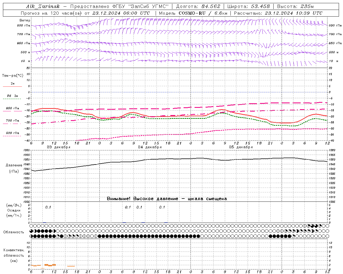Click the Alk_Zarinsk station title
This screenshot has height=274, width=343.
click(43, 6)
